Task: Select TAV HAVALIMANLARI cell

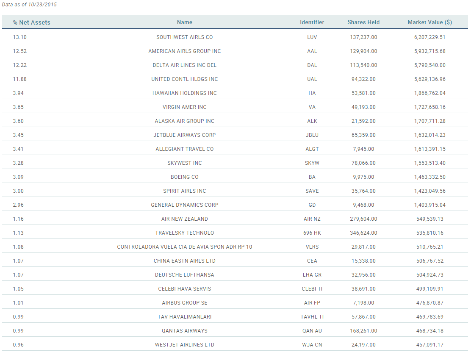Action: pyautogui.click(x=184, y=316)
